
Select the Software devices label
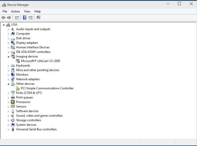coord(27,111)
